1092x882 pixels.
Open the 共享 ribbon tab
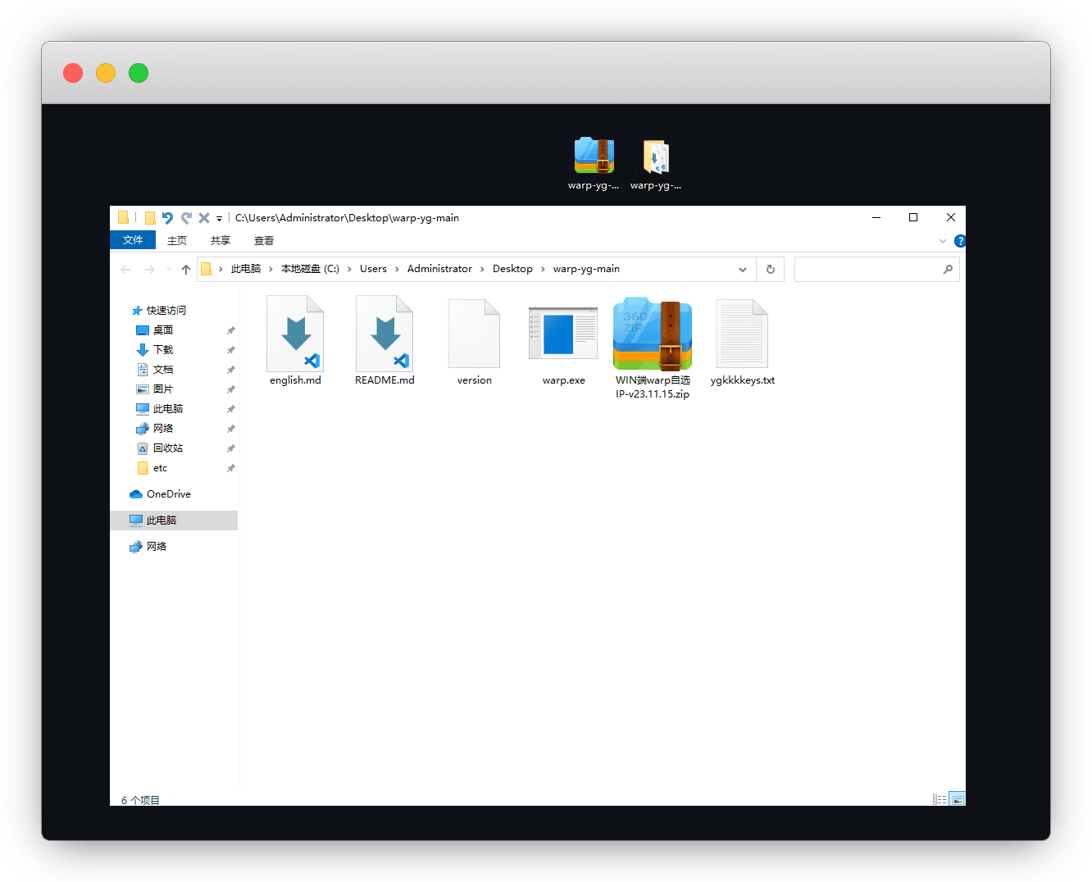221,241
